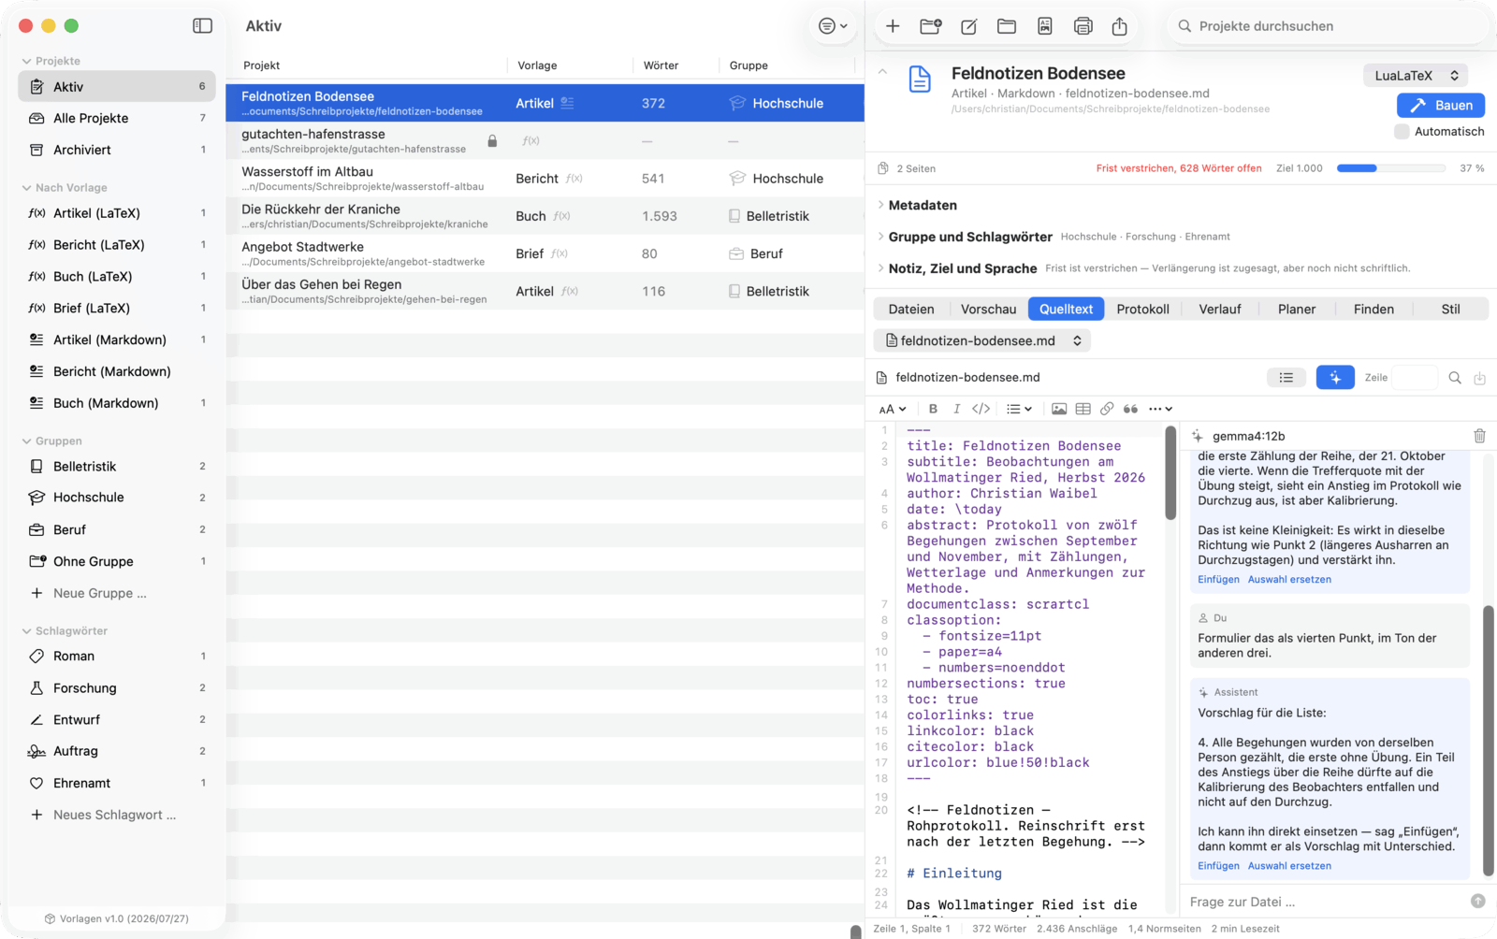Click the search magnifier beside Zeile field

tap(1455, 378)
